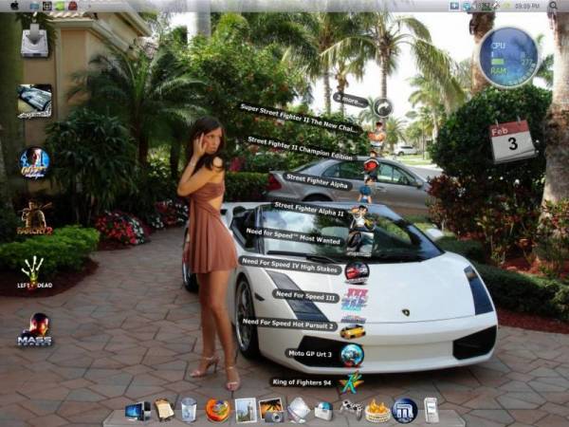Click the Need For Speed IV round icon
Image resolution: width=569 pixels, height=427 pixels.
coord(357,272)
